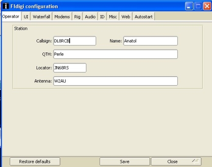Image resolution: width=212 pixels, height=167 pixels.
Task: Close the window with the red X
Action: pos(207,6)
